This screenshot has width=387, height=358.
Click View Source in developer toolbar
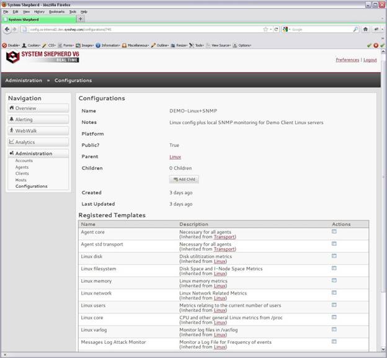tap(218, 45)
